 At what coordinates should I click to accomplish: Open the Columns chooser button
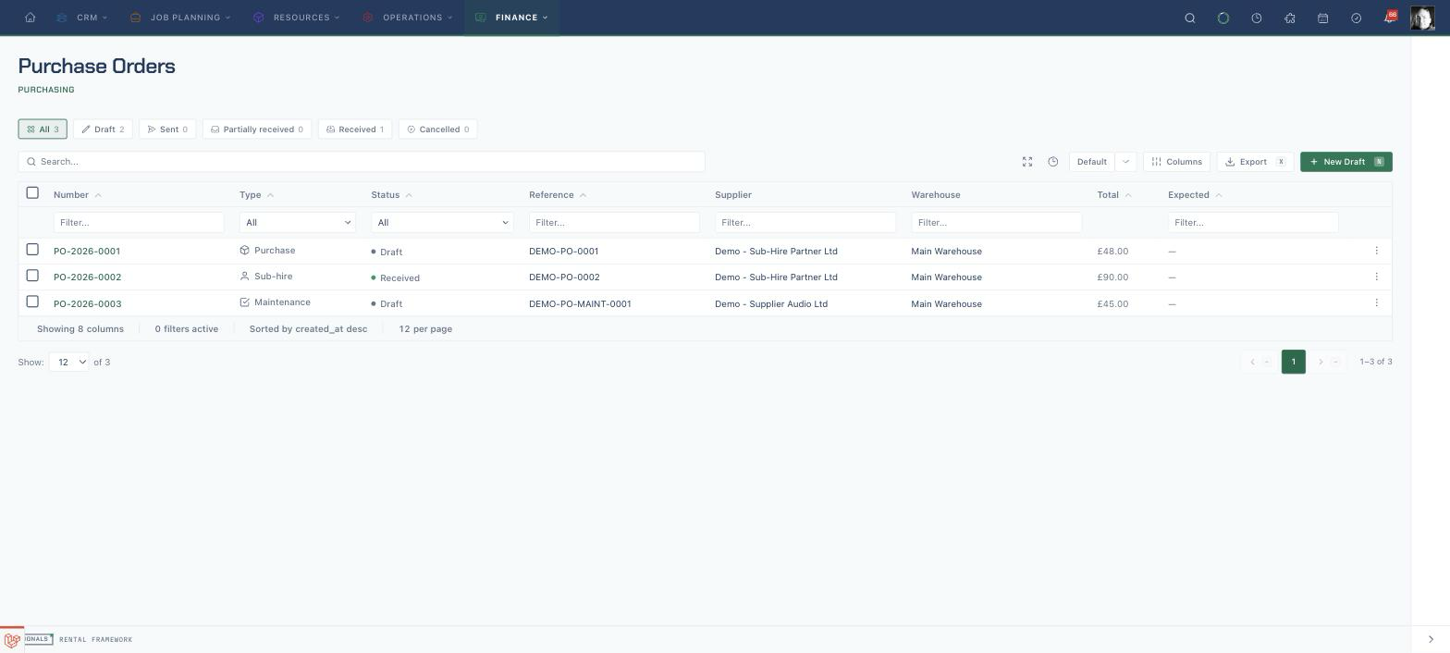click(x=1176, y=162)
